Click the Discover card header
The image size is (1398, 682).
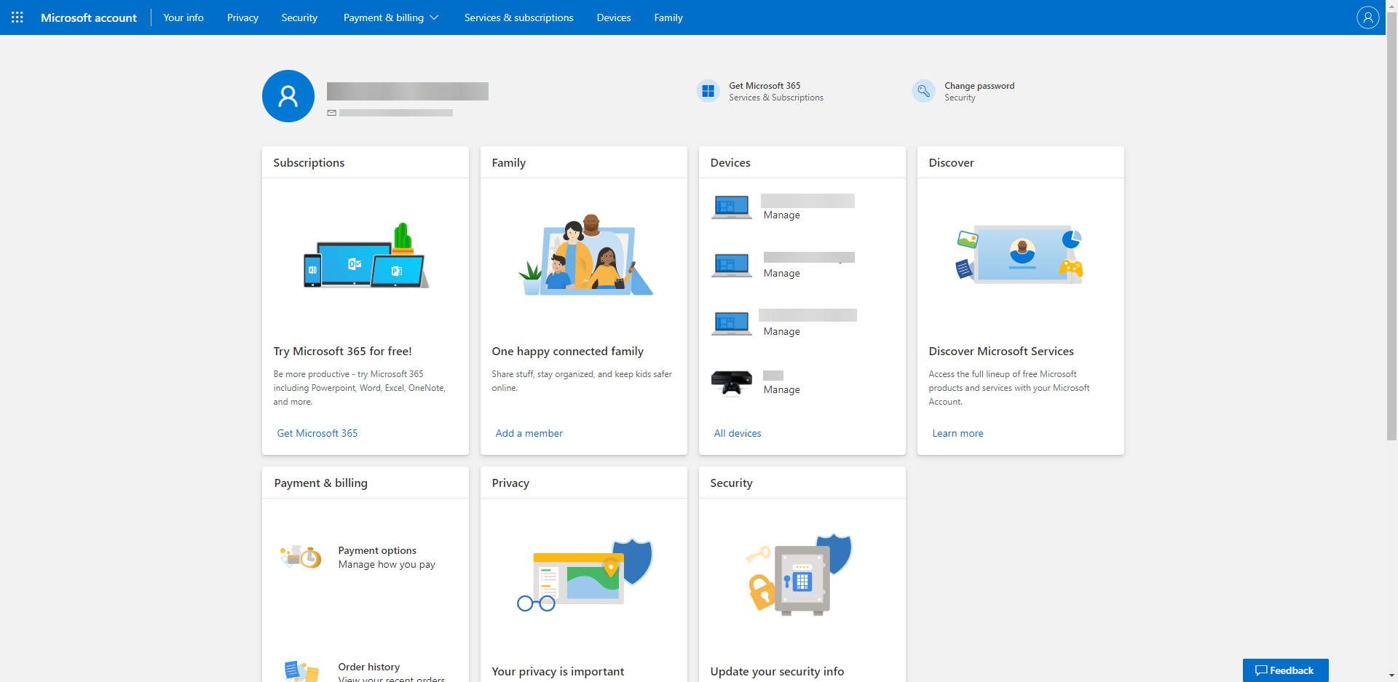coord(1021,162)
